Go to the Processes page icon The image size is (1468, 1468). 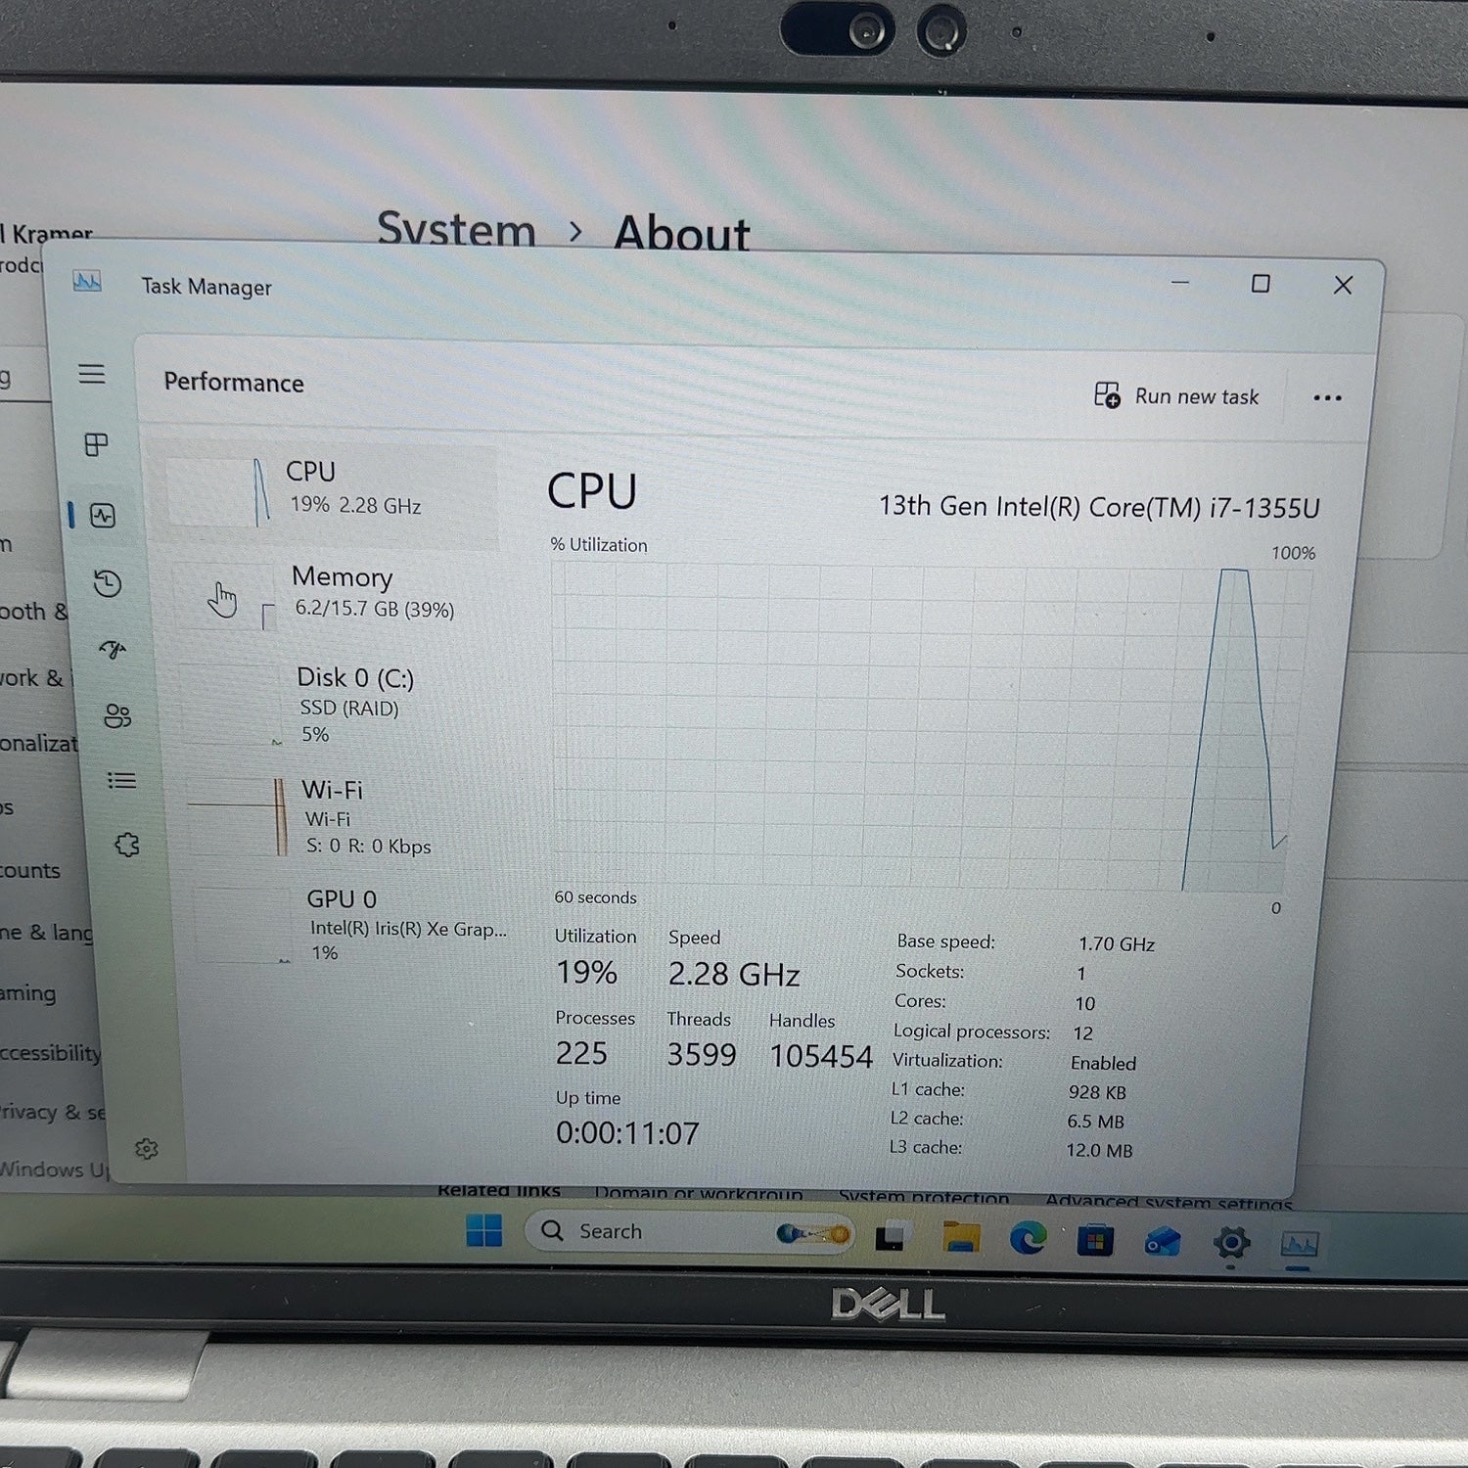96,445
